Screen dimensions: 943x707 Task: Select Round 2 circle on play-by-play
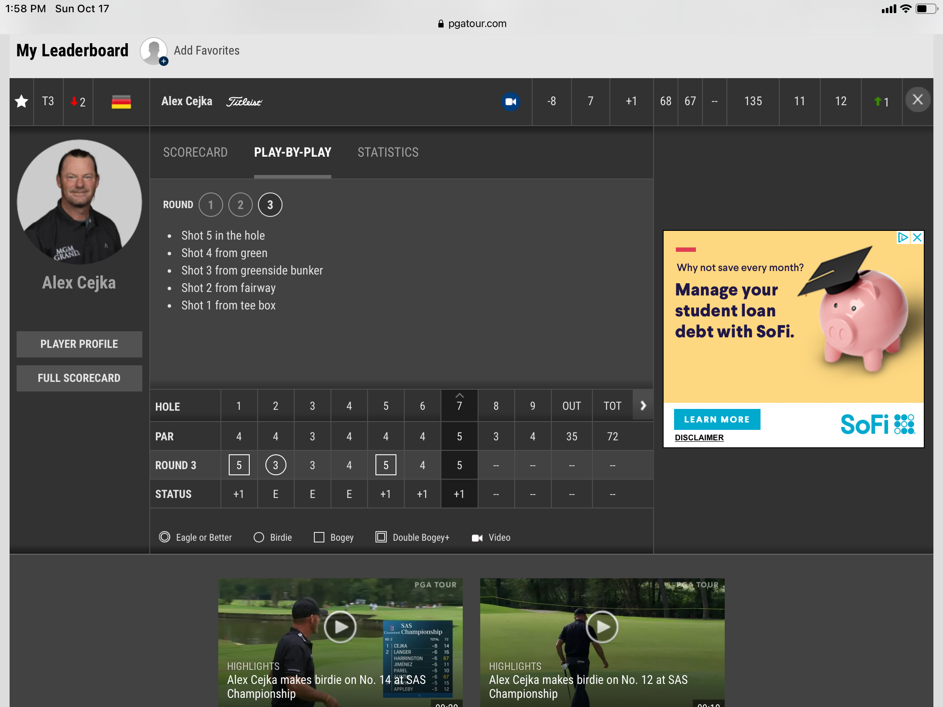241,205
